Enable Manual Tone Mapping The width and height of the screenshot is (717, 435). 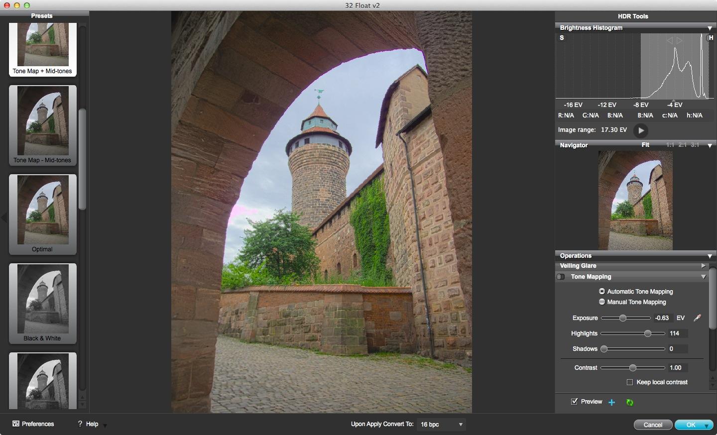[x=602, y=302]
